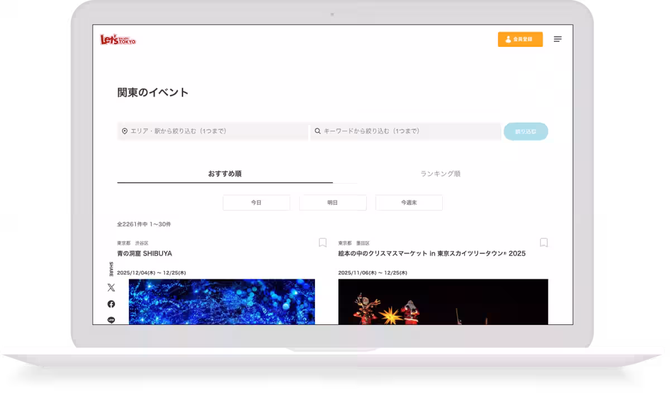Bookmark the クリスマスマーケット event
Viewport: 670px width, 393px height.
tap(544, 242)
